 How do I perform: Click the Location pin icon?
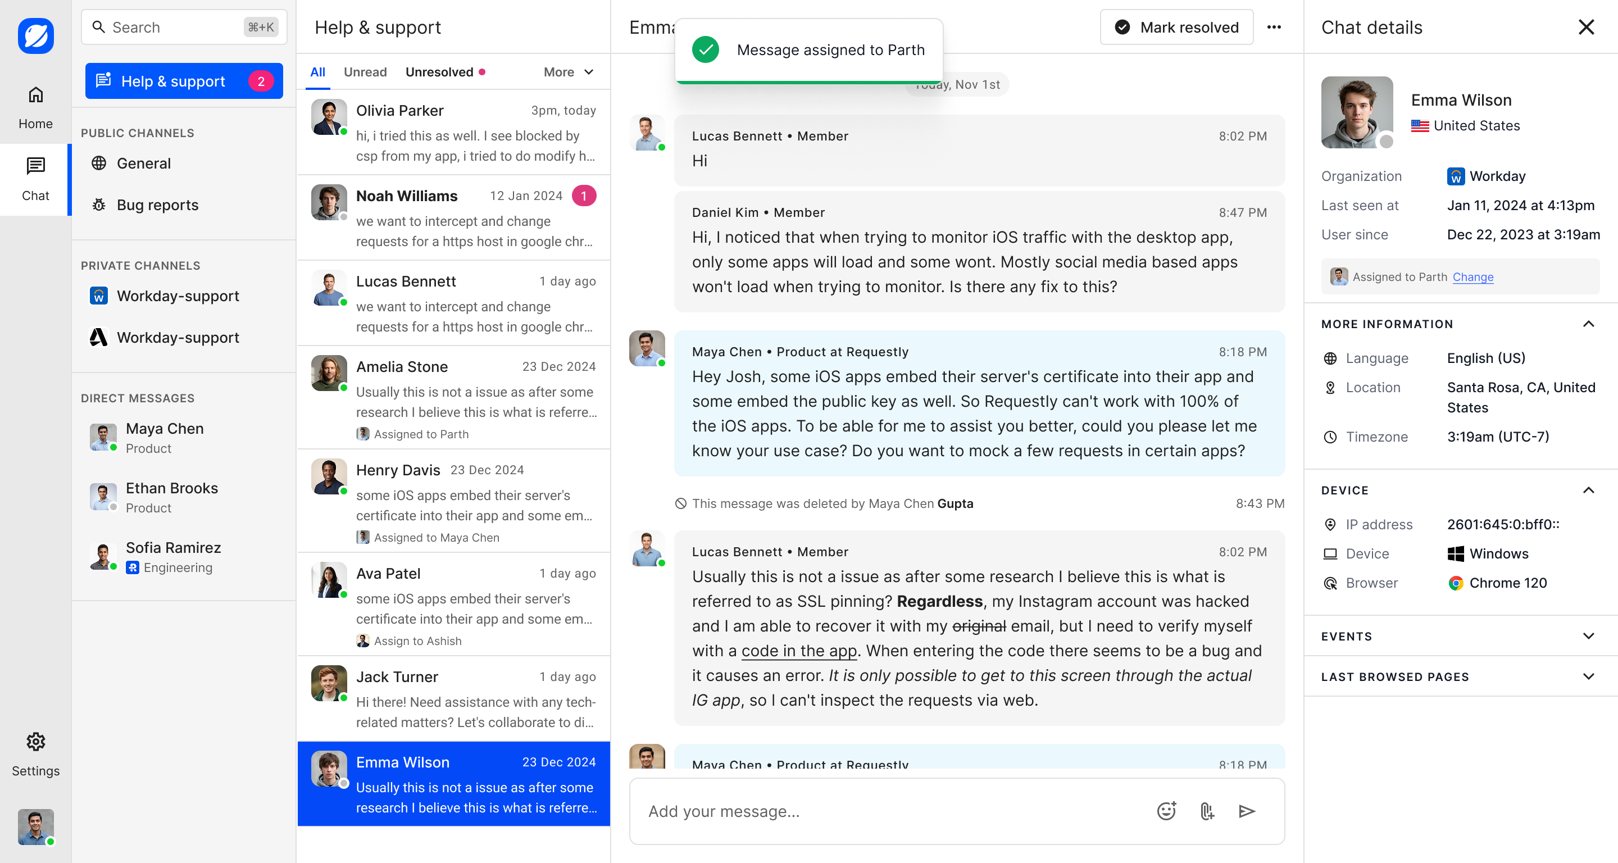click(1330, 388)
